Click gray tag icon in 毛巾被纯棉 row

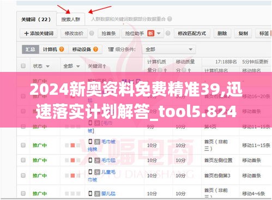(97, 142)
